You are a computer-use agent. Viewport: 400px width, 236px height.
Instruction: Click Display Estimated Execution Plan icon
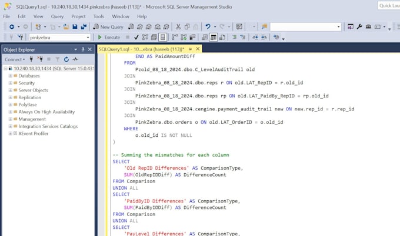[145, 37]
